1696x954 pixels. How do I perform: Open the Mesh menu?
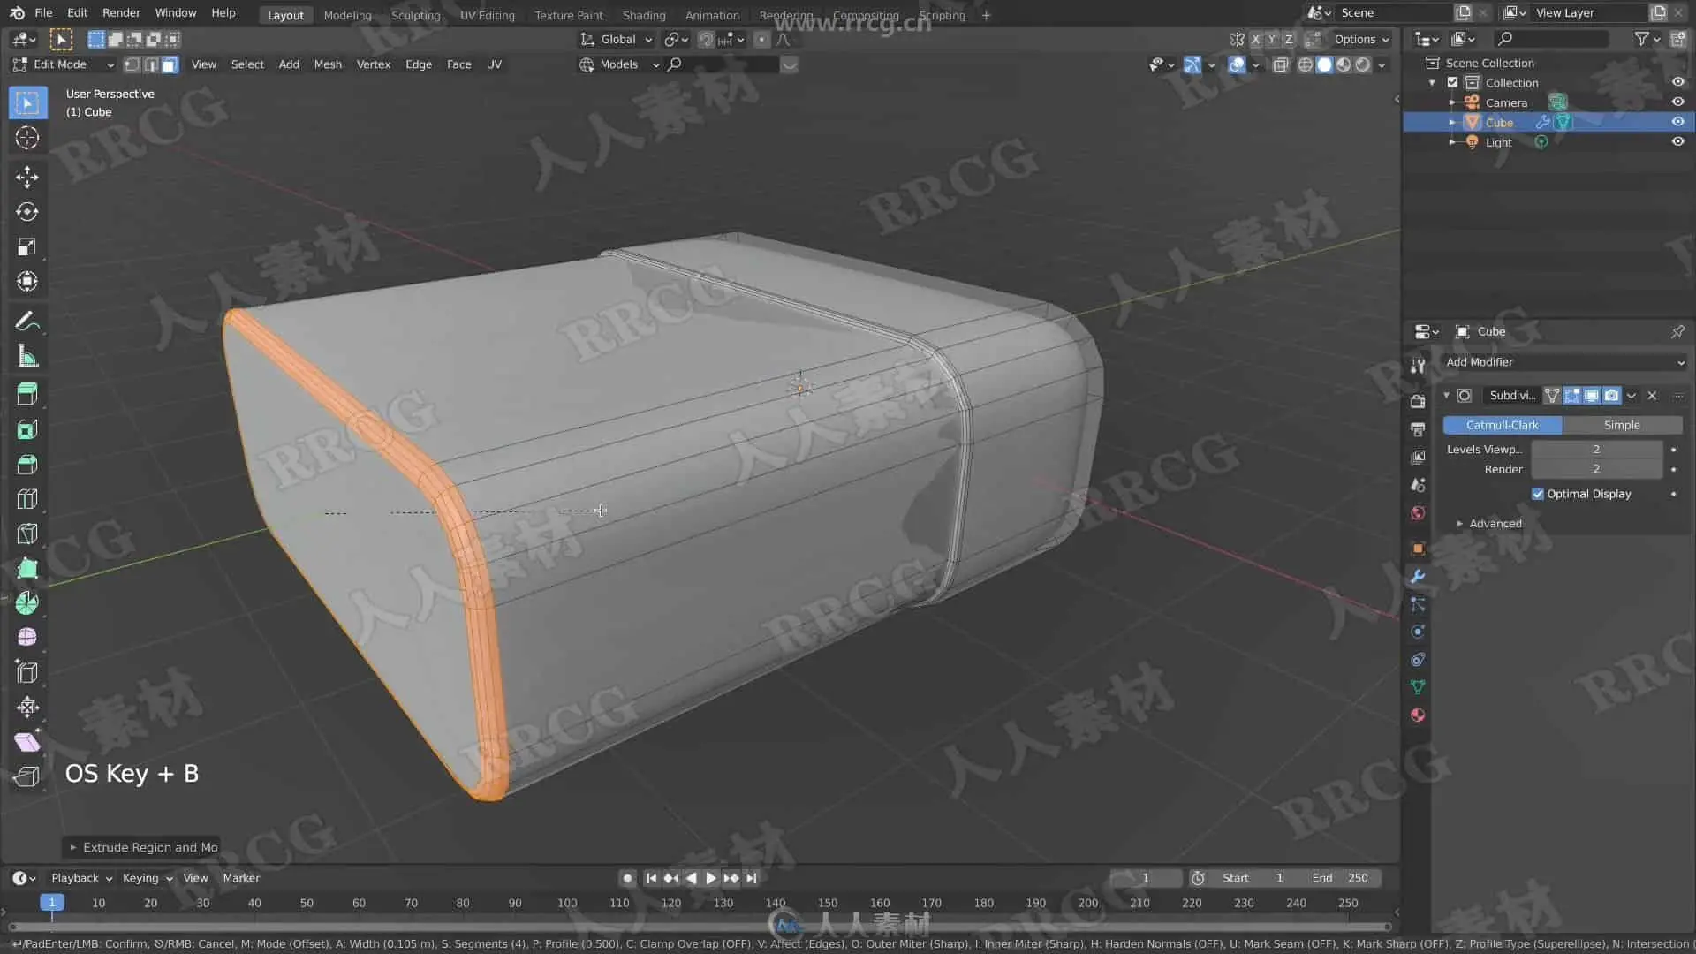tap(327, 64)
